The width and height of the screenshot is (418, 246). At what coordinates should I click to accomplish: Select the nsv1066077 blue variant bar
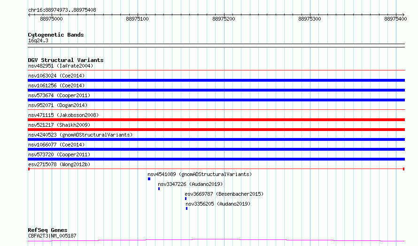point(216,149)
